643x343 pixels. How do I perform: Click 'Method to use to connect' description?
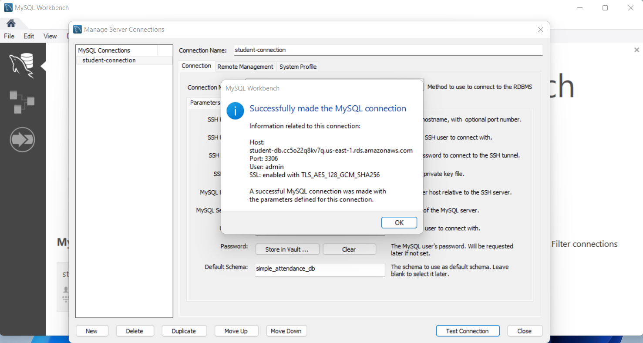[x=480, y=87]
